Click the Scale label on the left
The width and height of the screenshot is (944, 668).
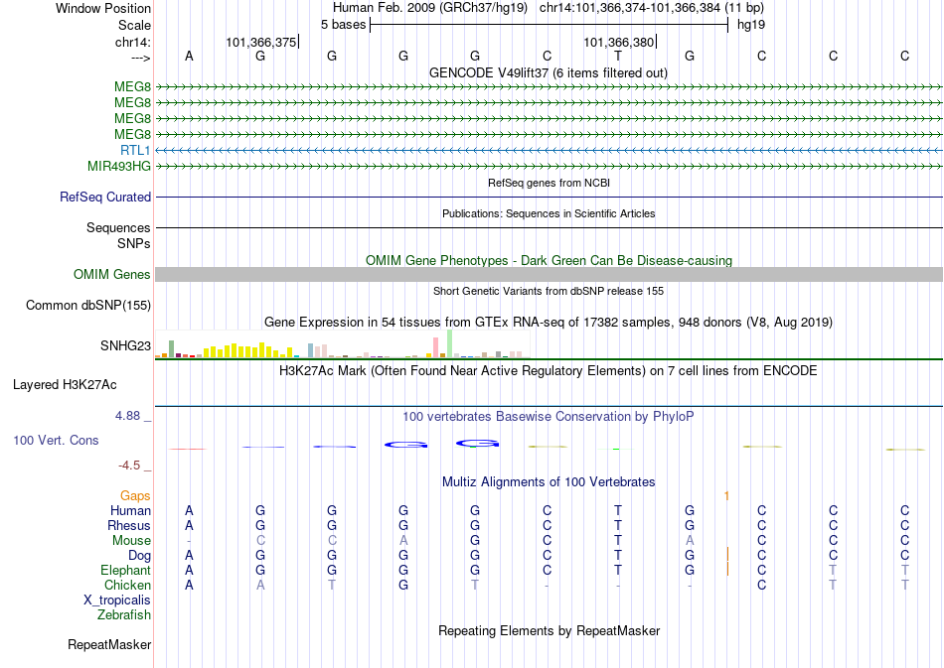coord(134,25)
